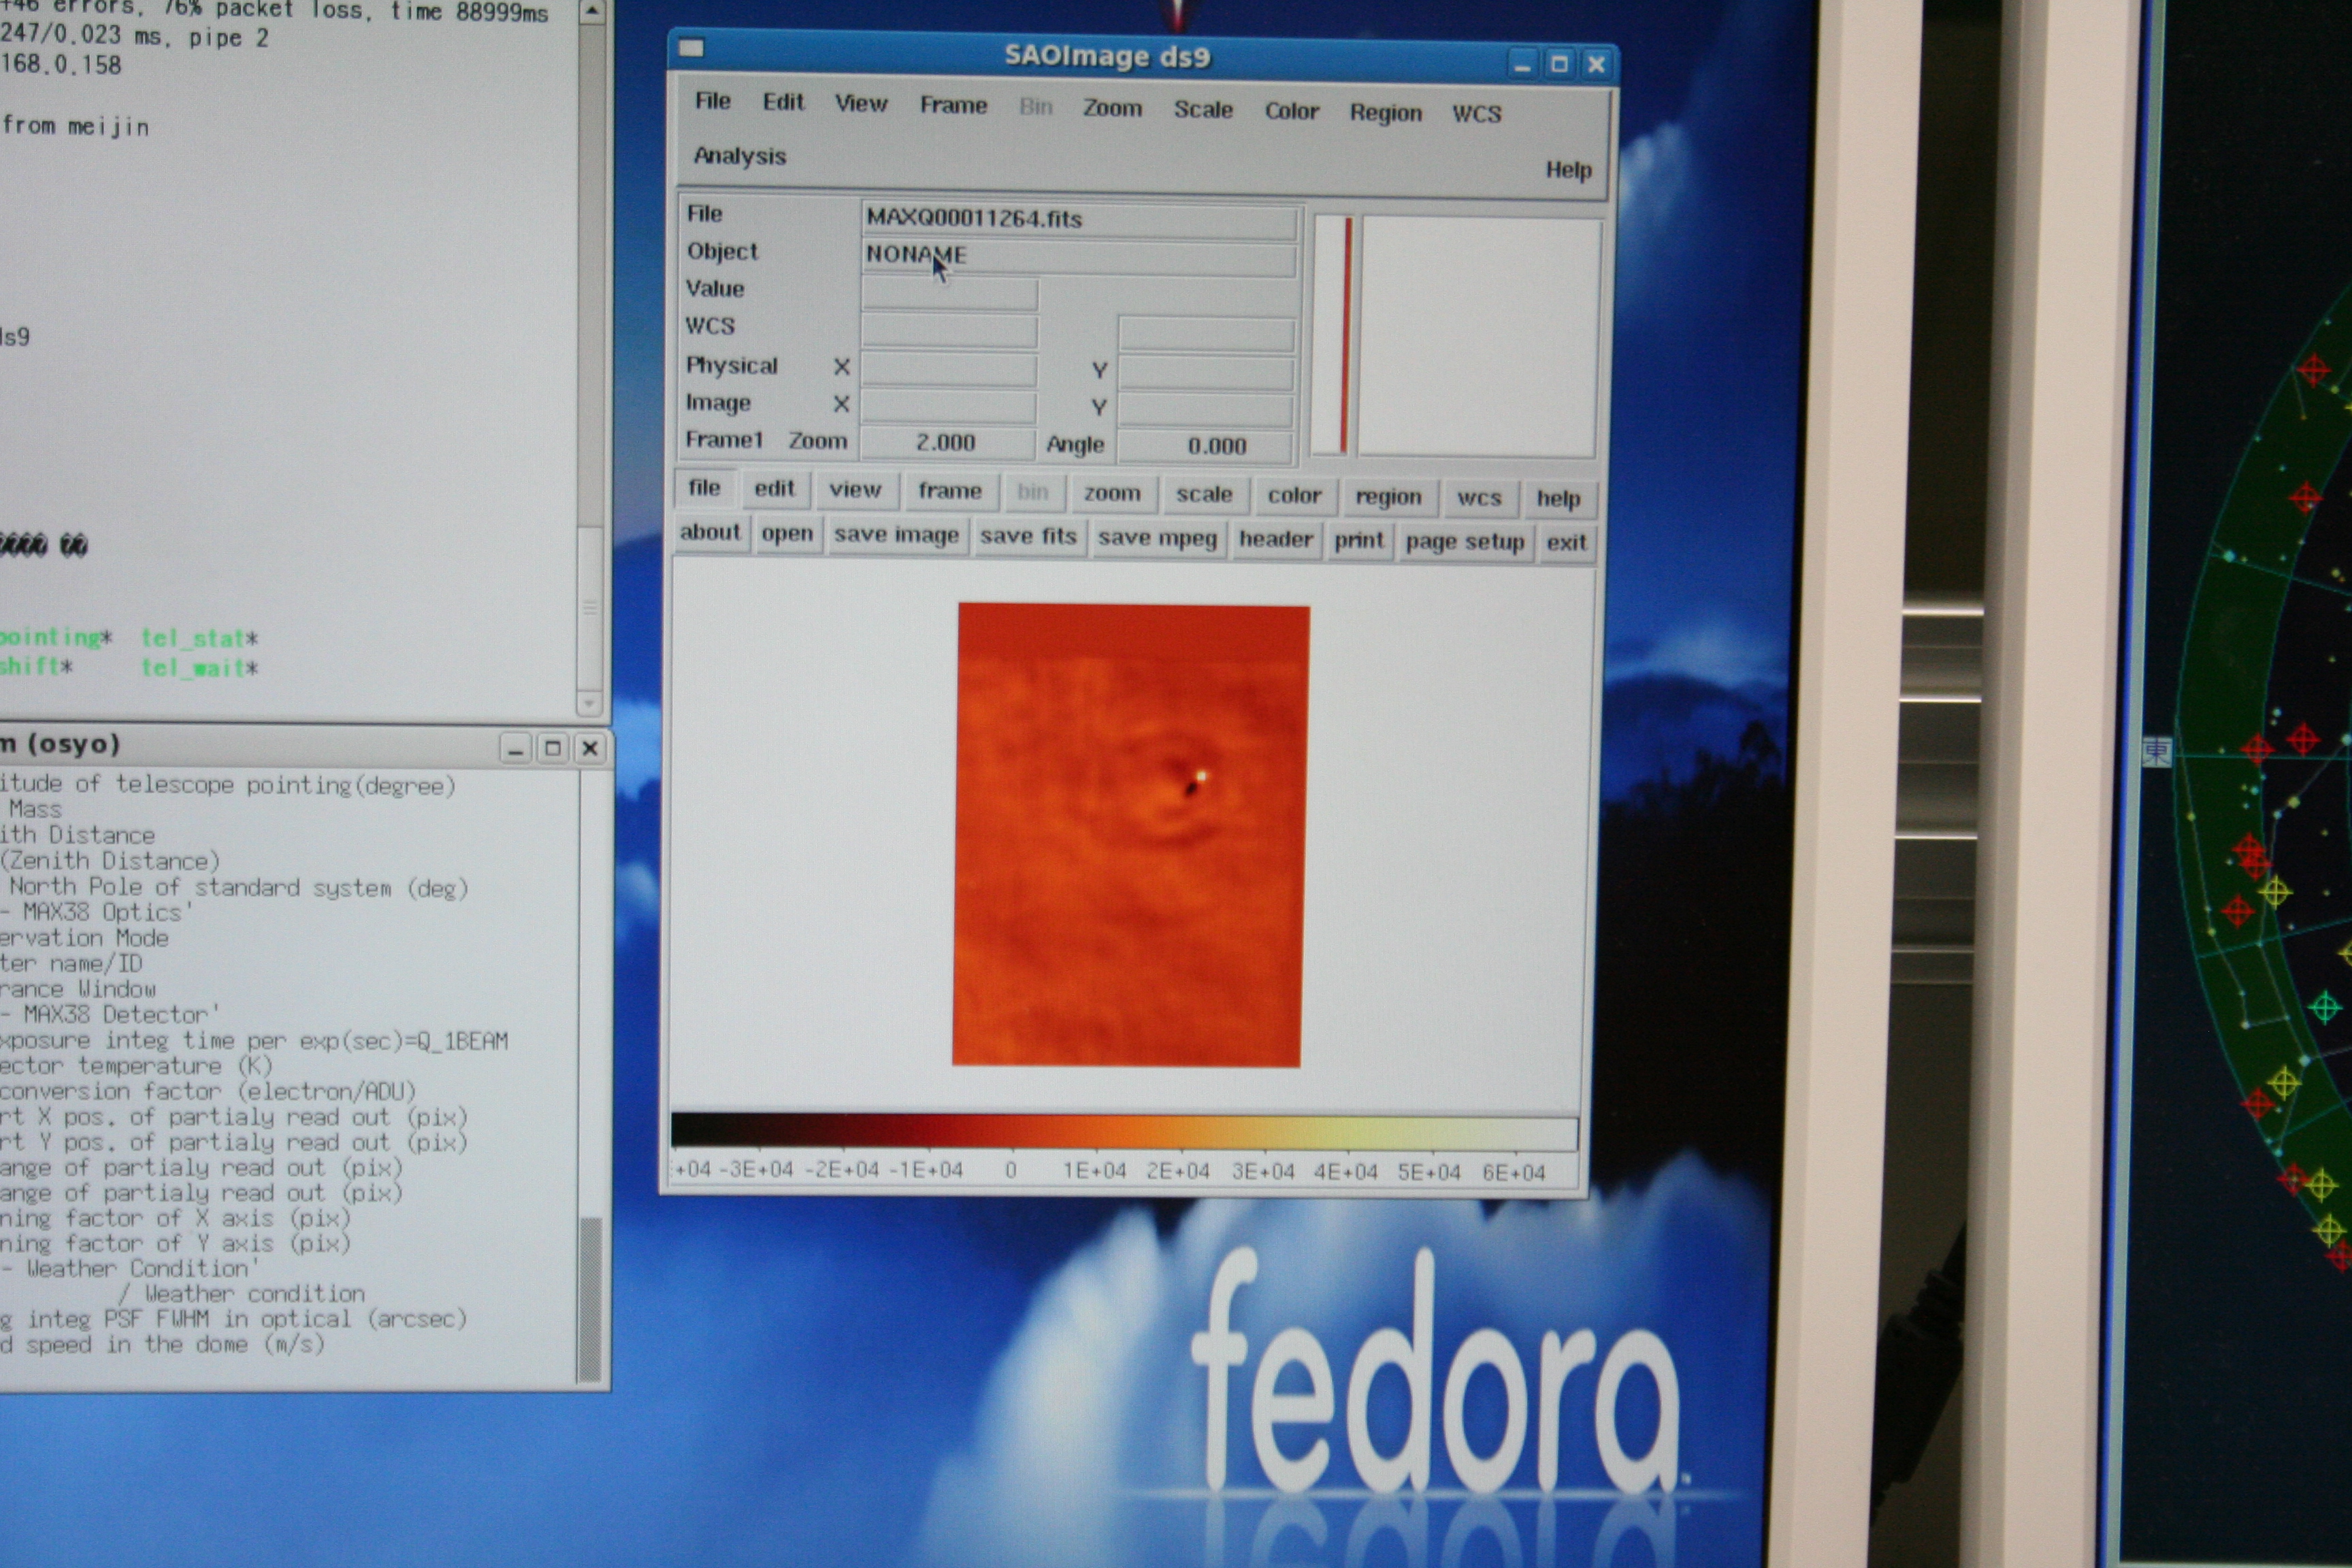Click the 'tel_wait*' text in terminal
The height and width of the screenshot is (1568, 2352).
pos(199,667)
